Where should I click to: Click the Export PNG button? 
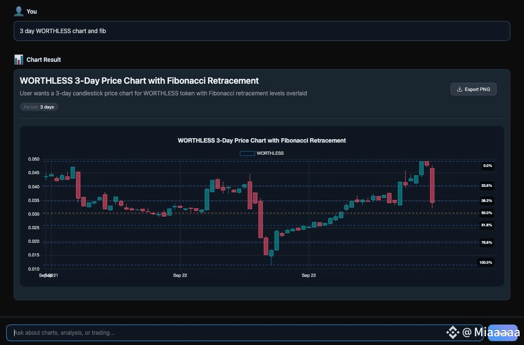point(473,89)
